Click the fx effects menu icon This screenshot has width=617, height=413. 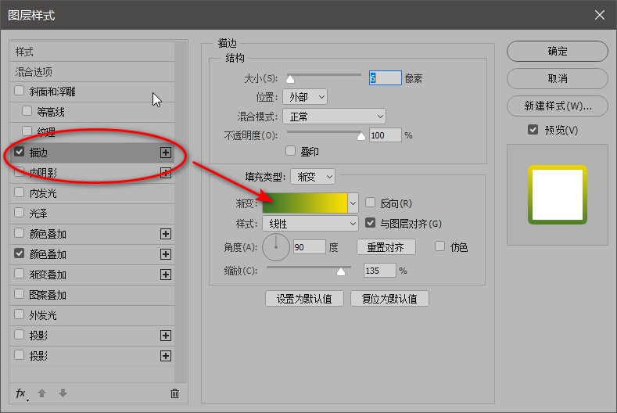[21, 393]
